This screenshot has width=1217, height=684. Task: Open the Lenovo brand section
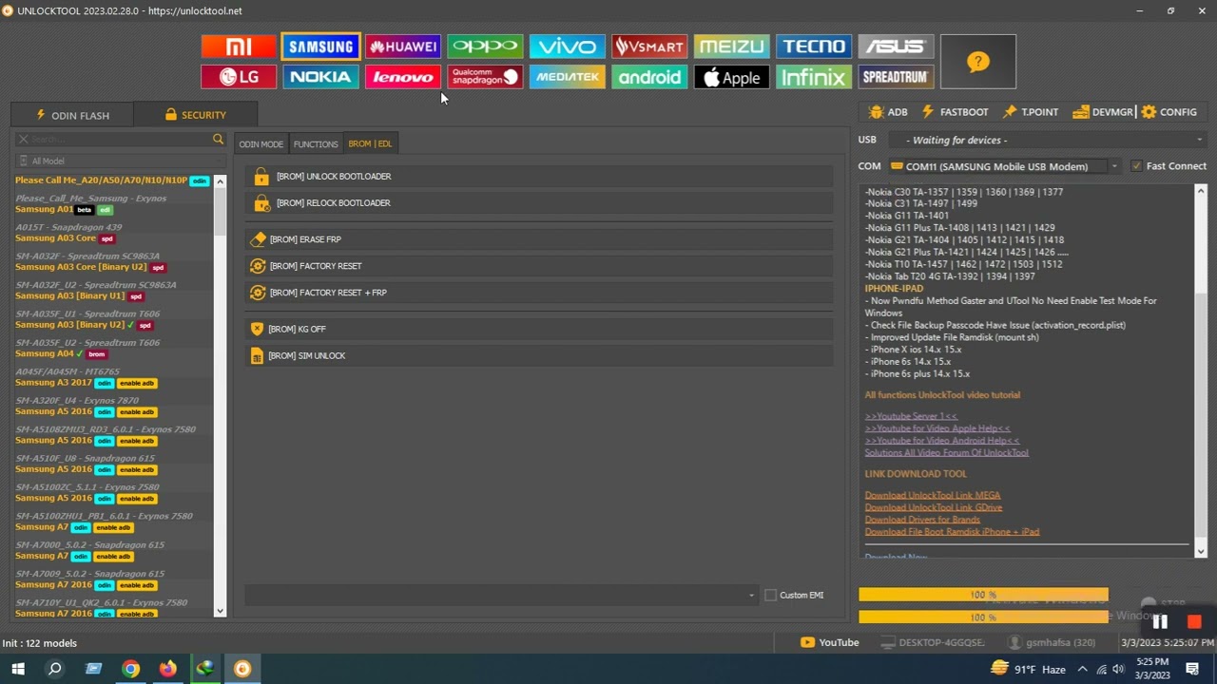[x=403, y=77]
